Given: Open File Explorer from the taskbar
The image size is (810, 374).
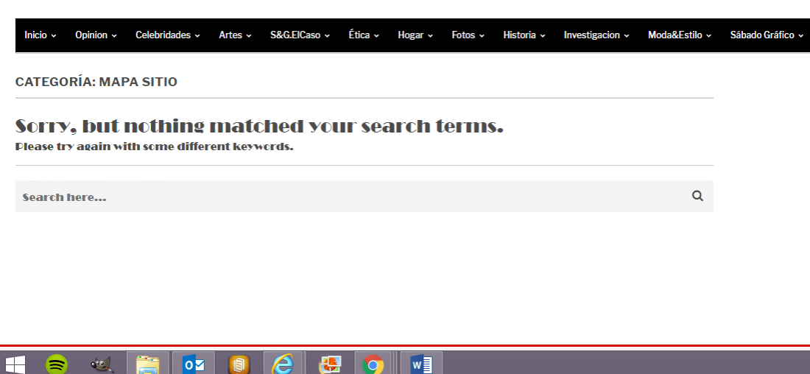Looking at the screenshot, I should [x=148, y=364].
